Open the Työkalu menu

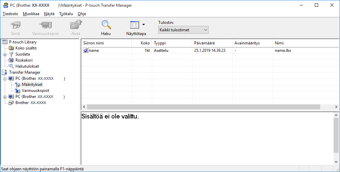(66, 14)
